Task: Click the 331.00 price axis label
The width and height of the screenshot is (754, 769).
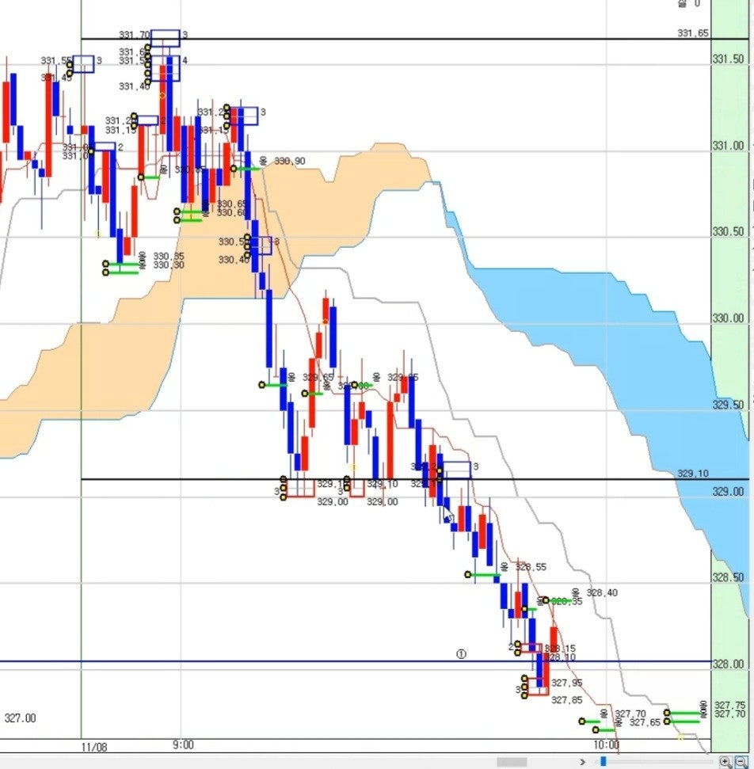Action: point(728,146)
